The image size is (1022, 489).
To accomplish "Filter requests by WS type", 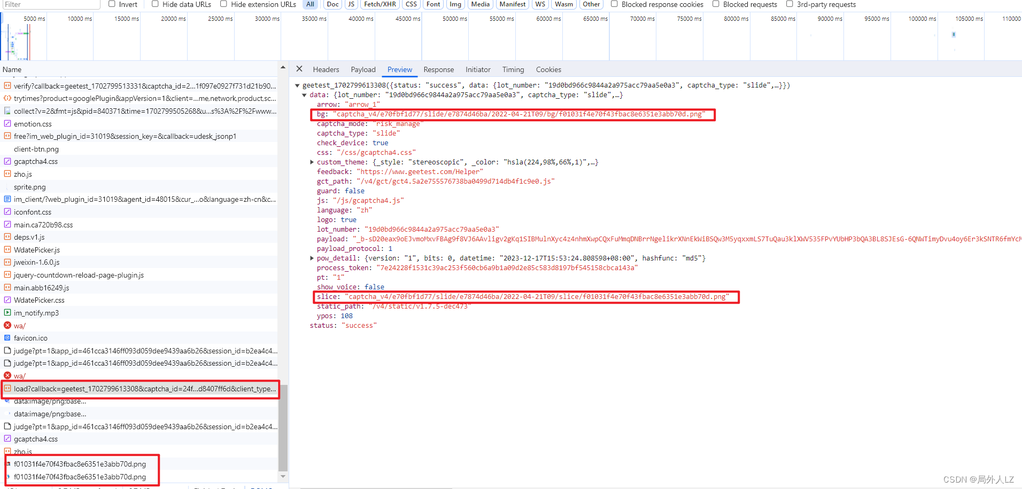I will 540,4.
